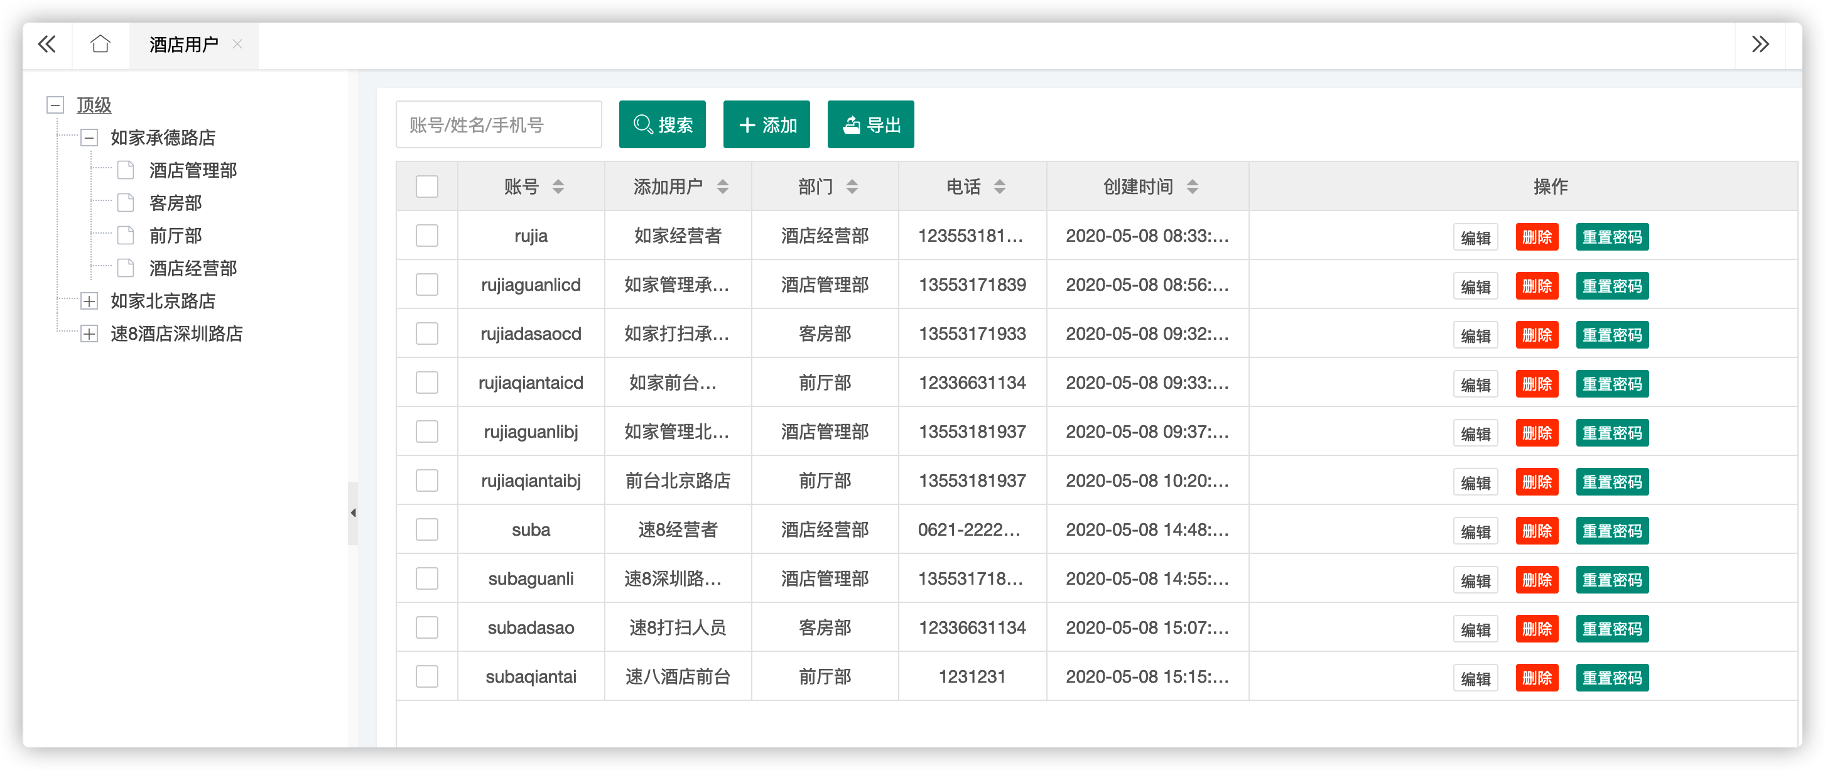
Task: Delete the rujia user row
Action: [1537, 237]
